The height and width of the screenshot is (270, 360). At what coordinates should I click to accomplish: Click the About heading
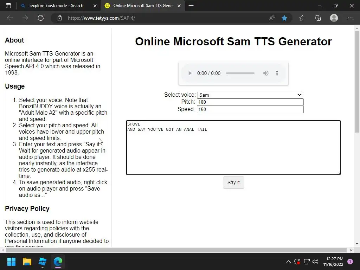coord(14,40)
